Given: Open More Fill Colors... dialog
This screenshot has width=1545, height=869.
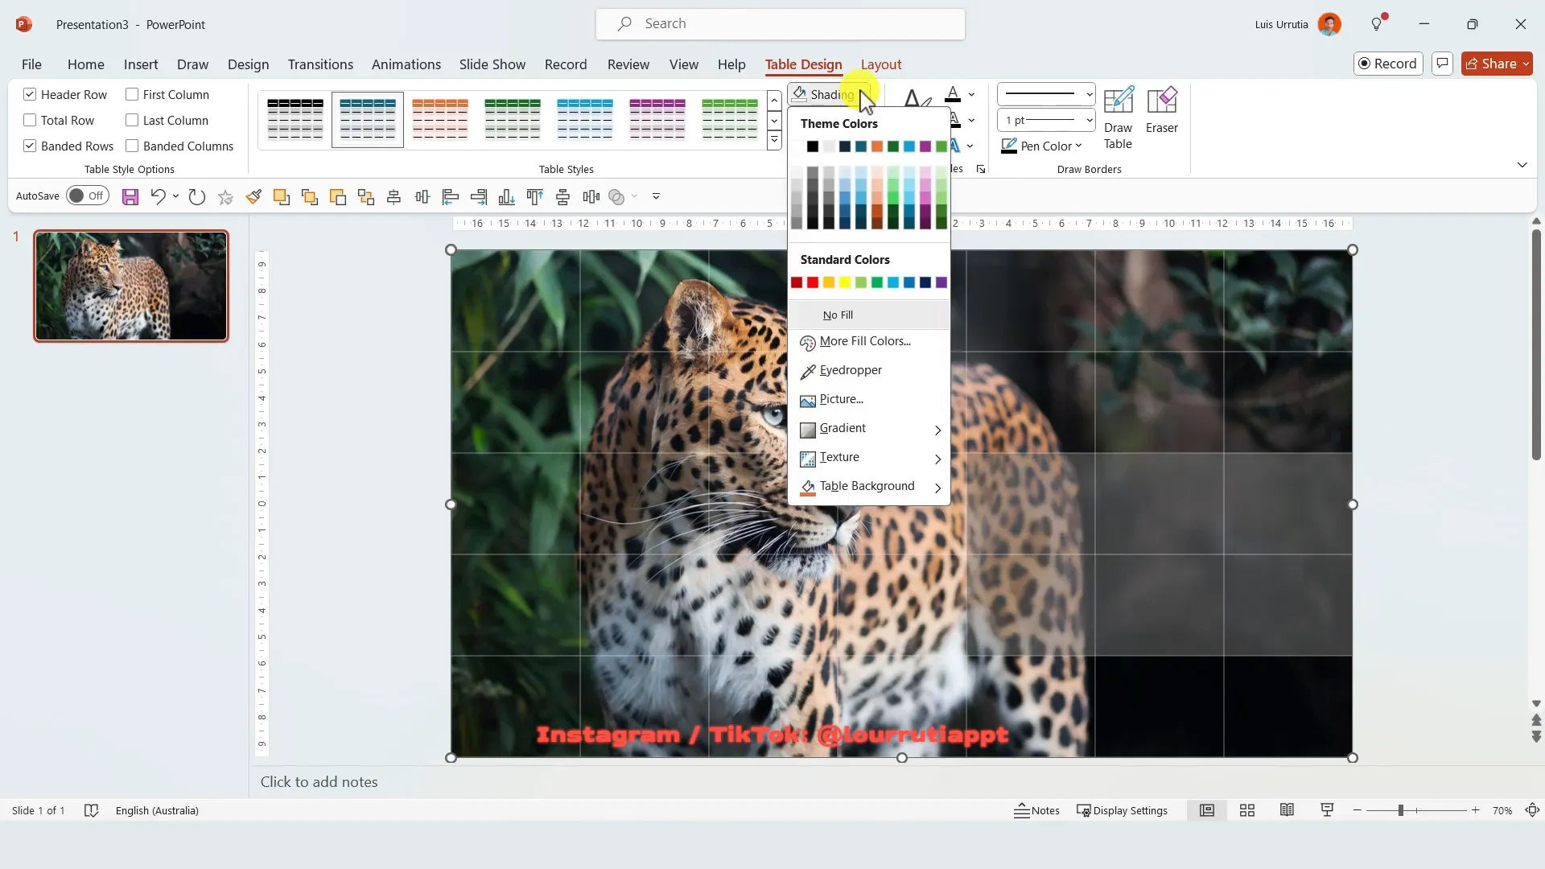Looking at the screenshot, I should pos(869,342).
